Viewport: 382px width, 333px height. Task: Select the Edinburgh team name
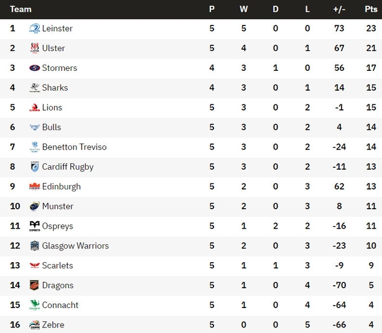click(62, 186)
